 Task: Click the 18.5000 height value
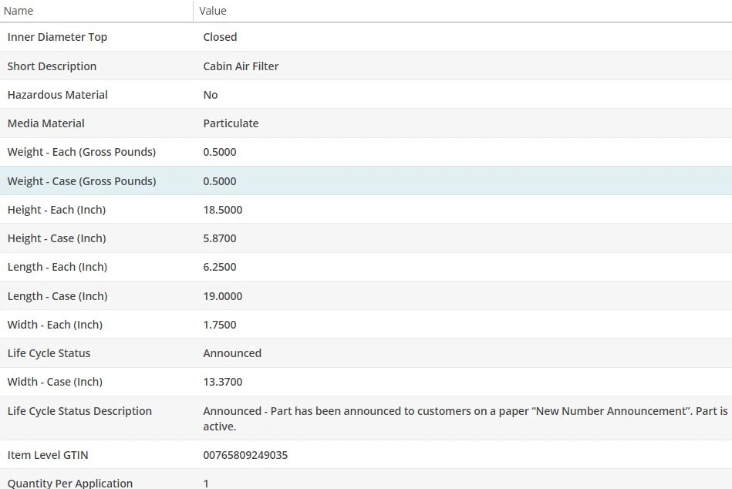(x=222, y=210)
